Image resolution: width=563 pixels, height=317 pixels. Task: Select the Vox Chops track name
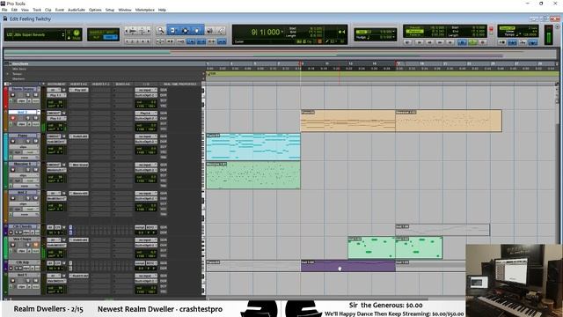click(x=22, y=239)
